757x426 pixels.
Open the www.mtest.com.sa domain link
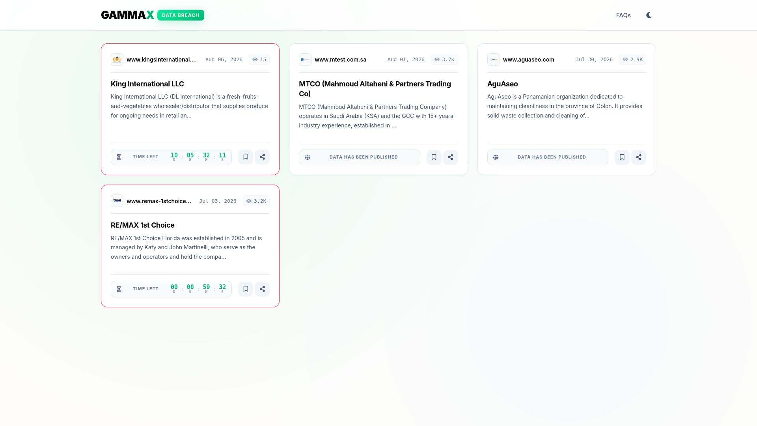(x=340, y=60)
